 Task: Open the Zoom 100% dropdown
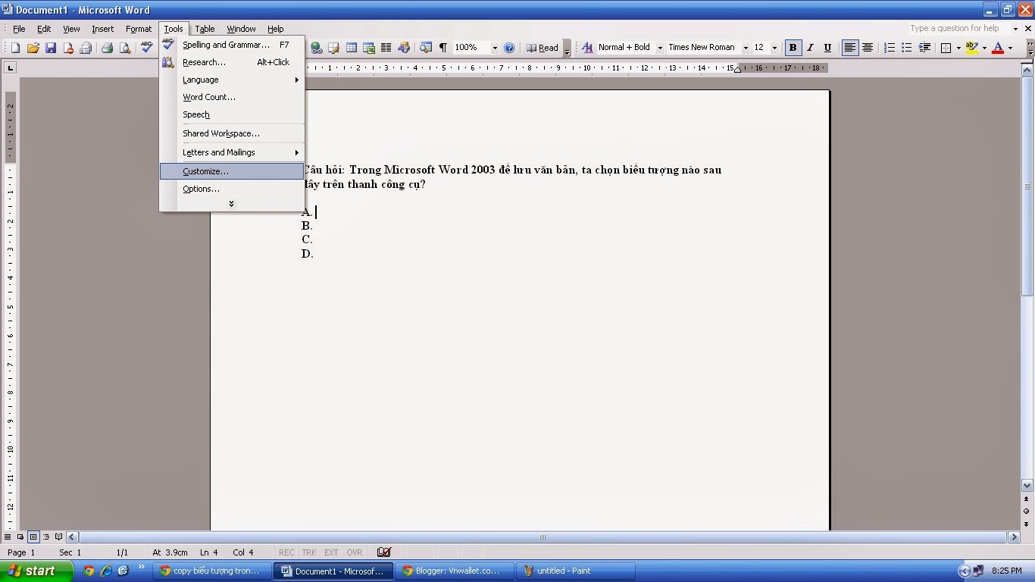(x=495, y=48)
